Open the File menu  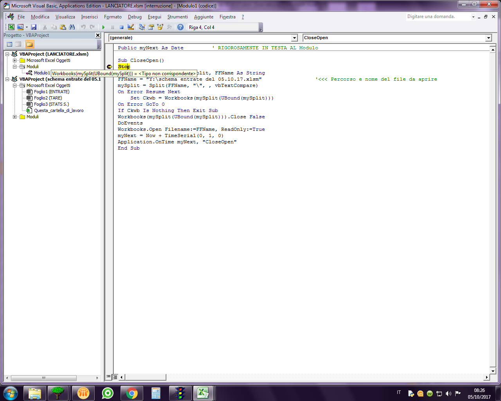pos(21,17)
